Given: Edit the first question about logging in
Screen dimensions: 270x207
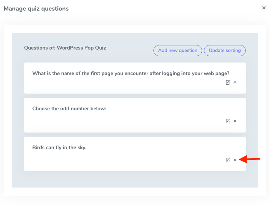Looking at the screenshot, I should (228, 82).
